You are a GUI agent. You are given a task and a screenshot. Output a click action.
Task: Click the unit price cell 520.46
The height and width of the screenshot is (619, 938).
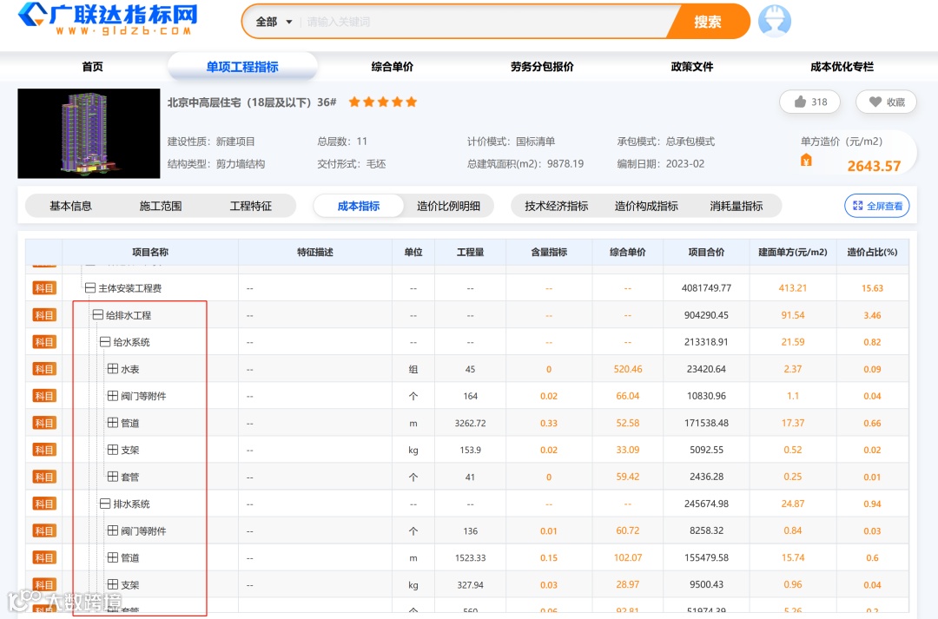pyautogui.click(x=628, y=369)
